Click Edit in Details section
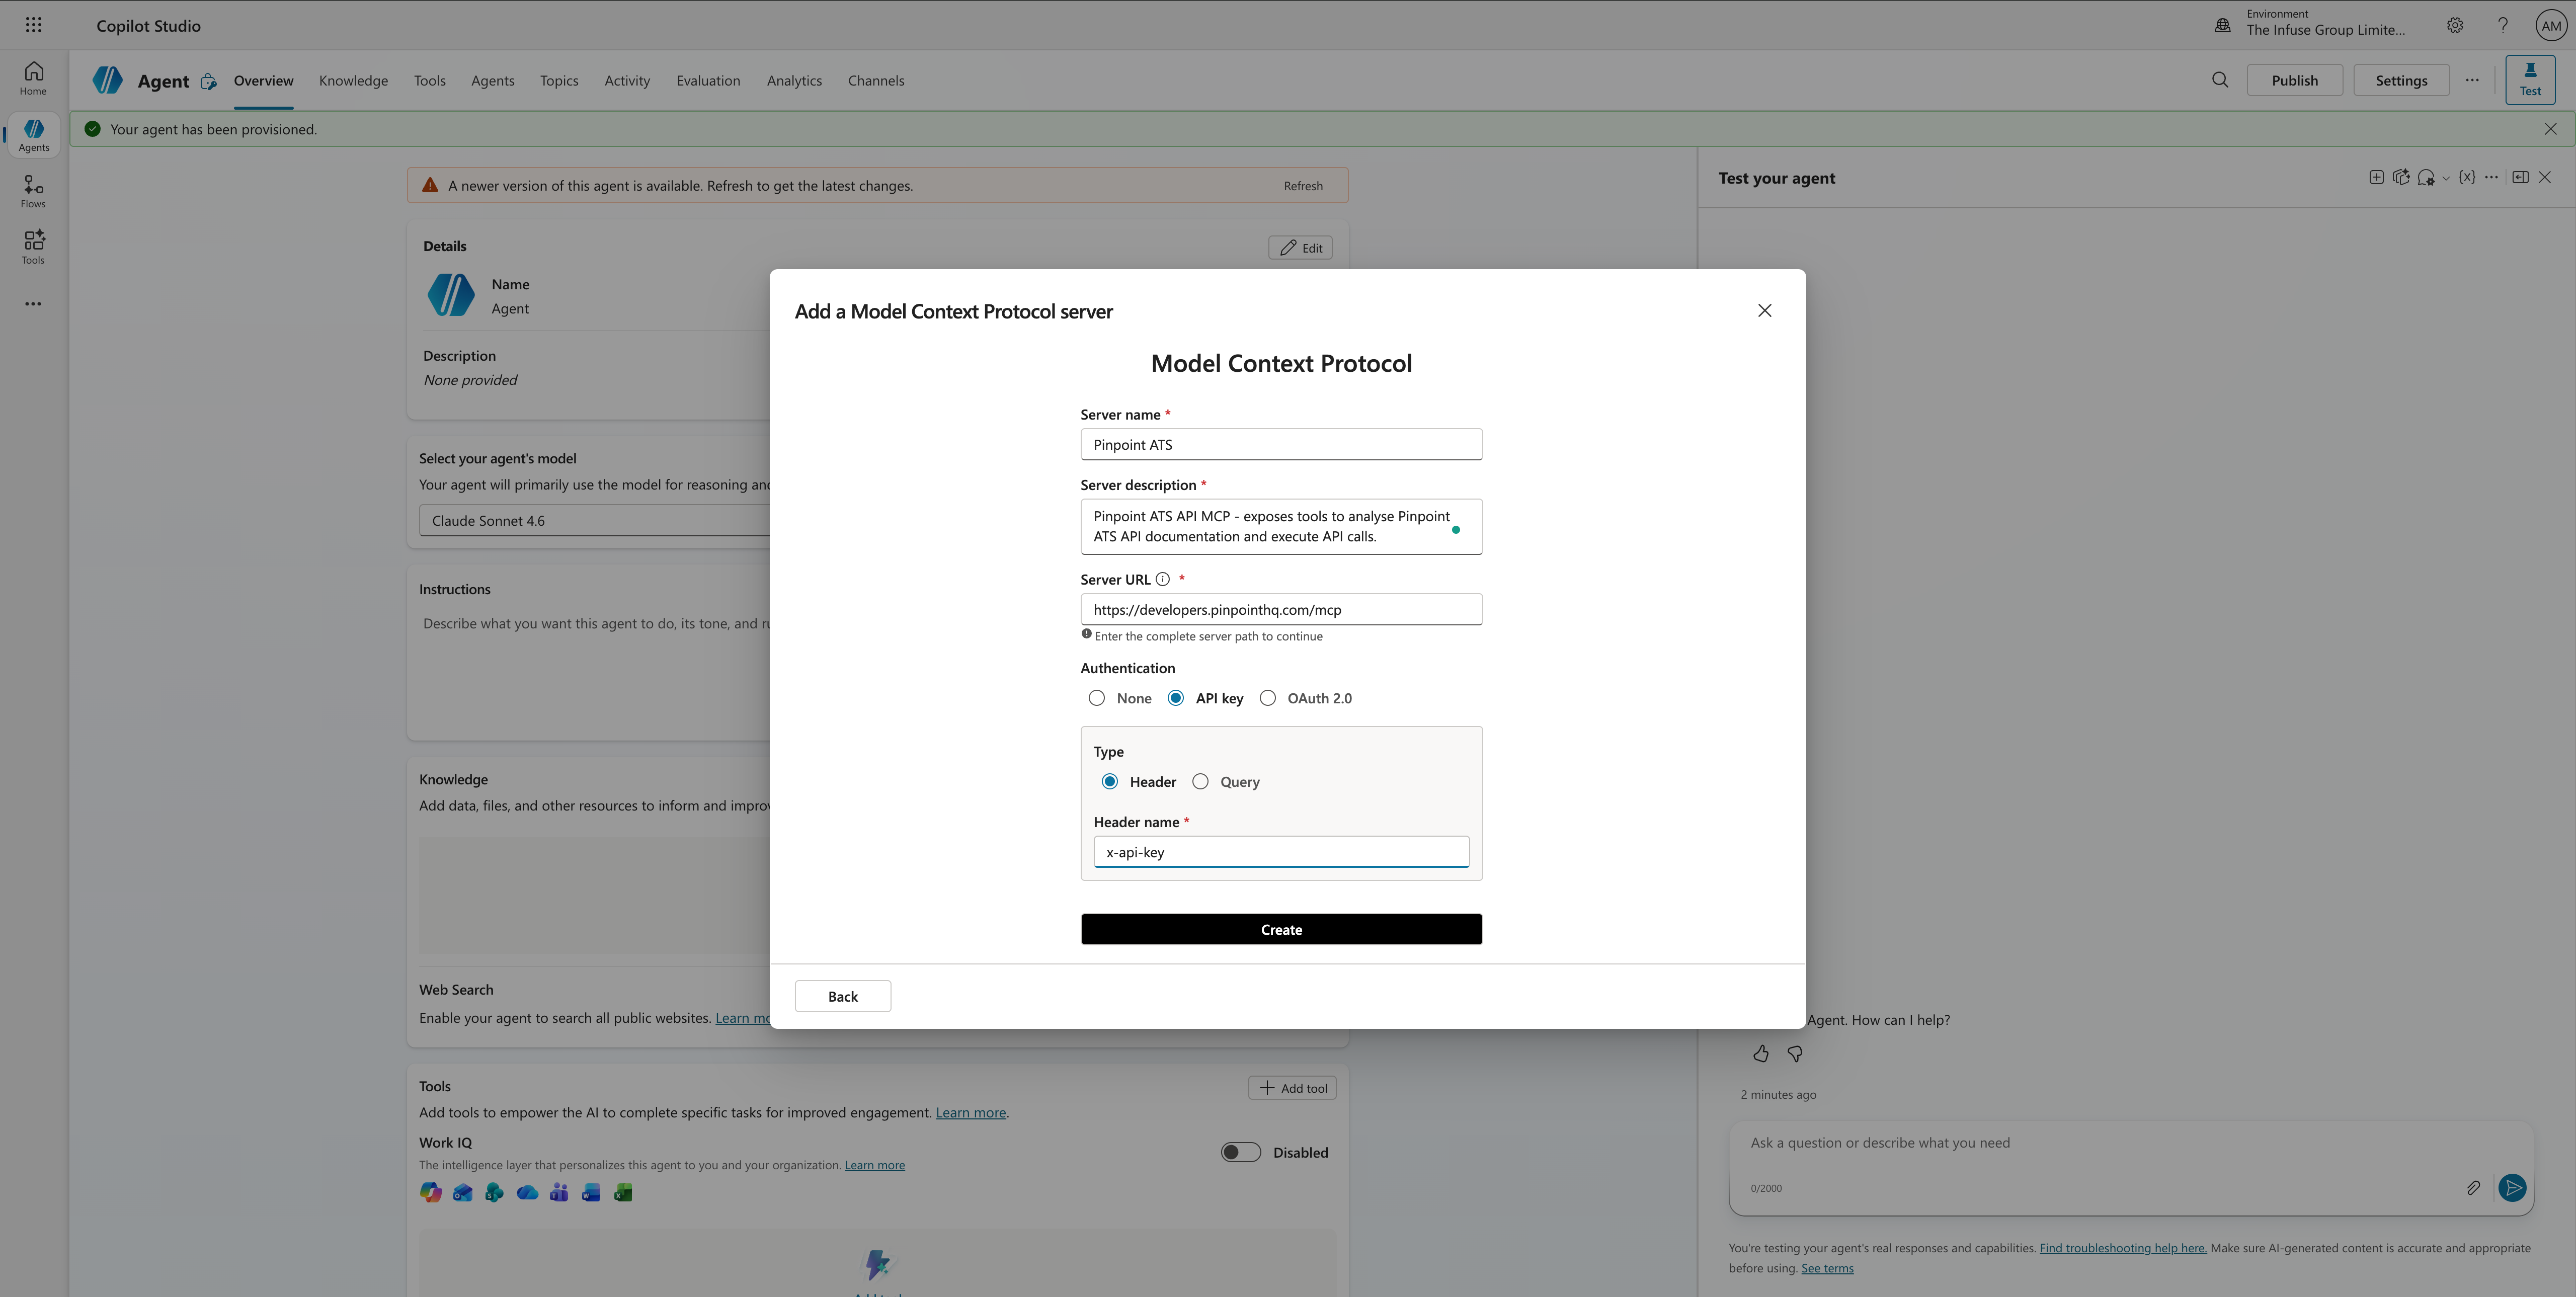 click(1300, 248)
